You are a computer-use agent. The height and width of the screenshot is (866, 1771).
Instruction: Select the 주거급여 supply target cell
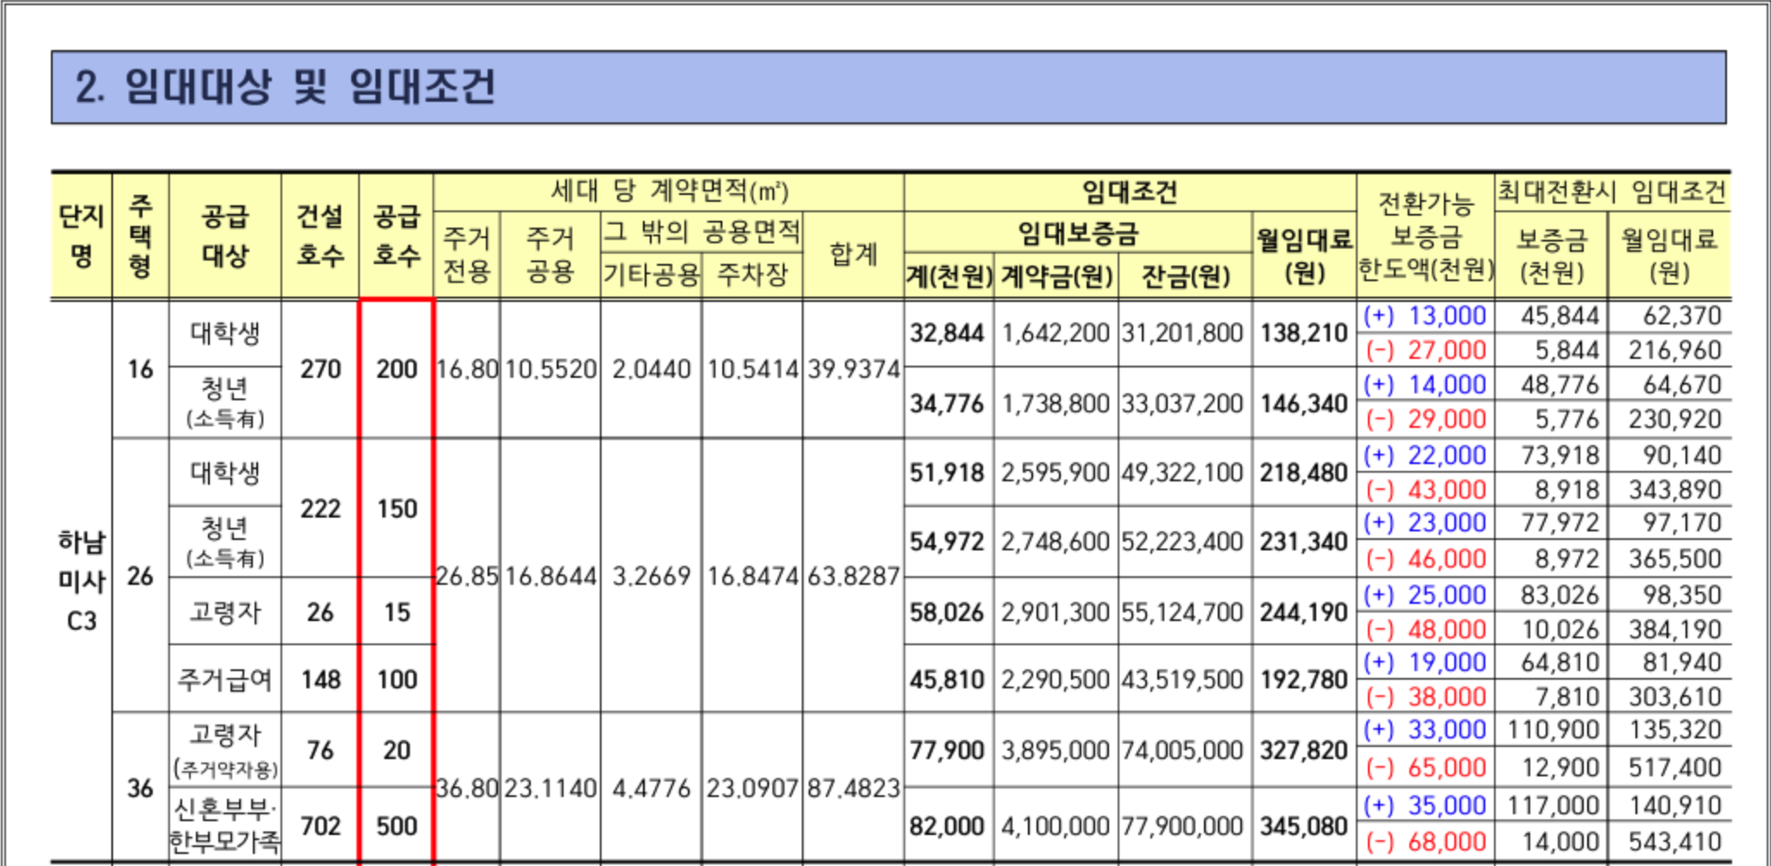224,680
